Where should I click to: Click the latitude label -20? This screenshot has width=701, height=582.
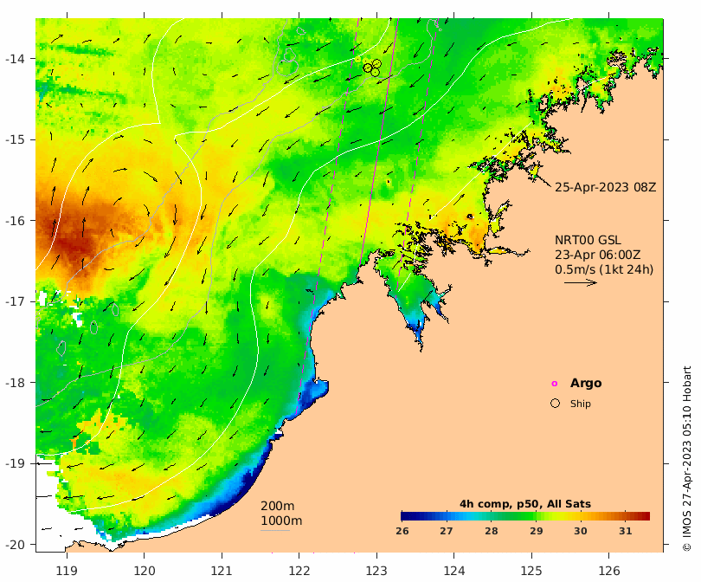[15, 545]
